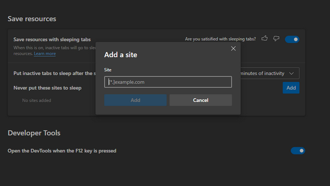Click the 'Save resources' section heading
Screen dimensions: 330x186
point(32,19)
